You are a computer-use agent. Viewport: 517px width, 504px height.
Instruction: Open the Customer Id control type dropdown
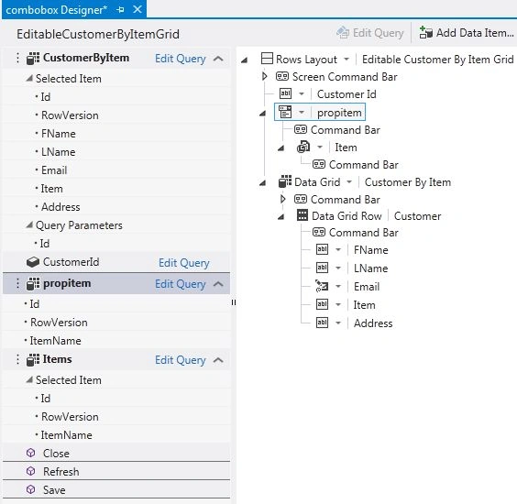point(301,94)
